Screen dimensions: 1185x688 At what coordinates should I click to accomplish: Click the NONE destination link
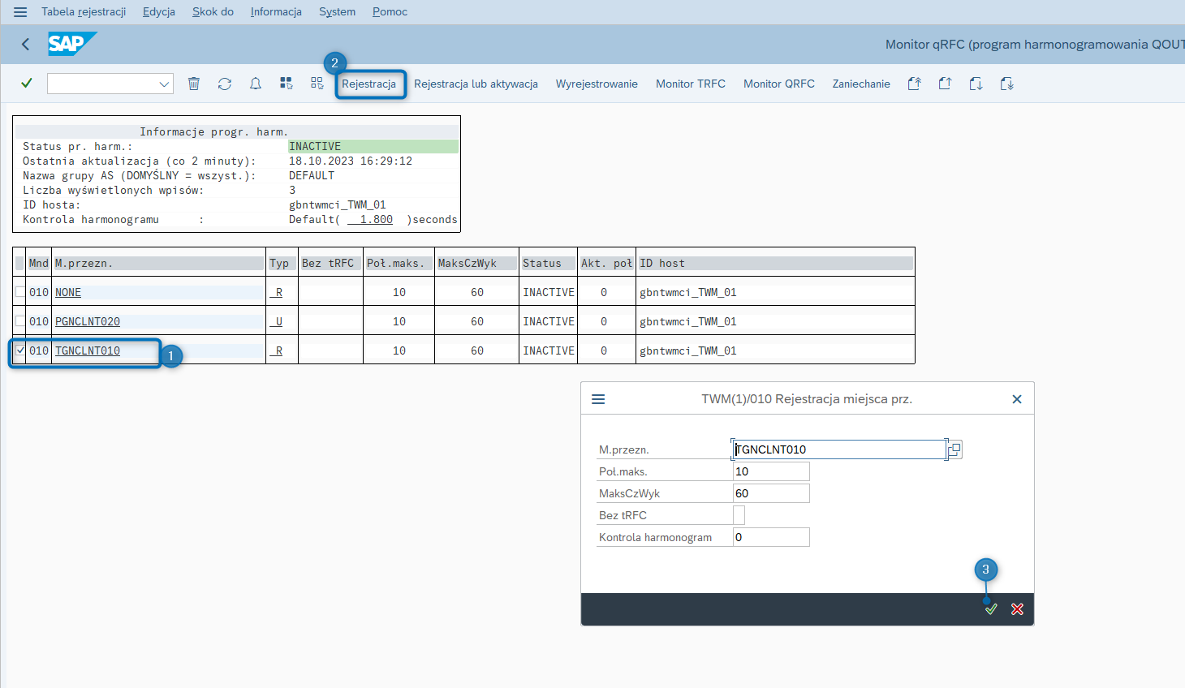(68, 292)
